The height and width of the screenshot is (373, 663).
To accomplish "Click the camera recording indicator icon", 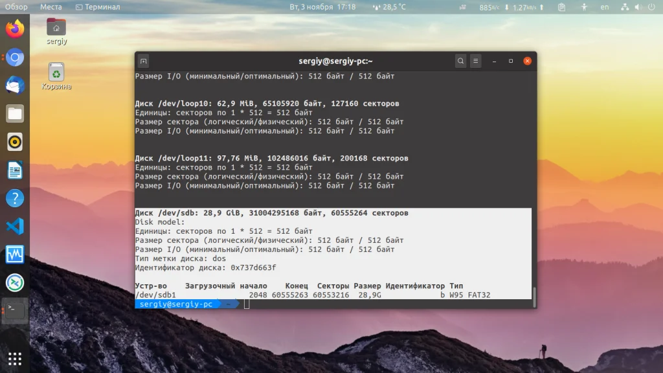I will pyautogui.click(x=462, y=6).
